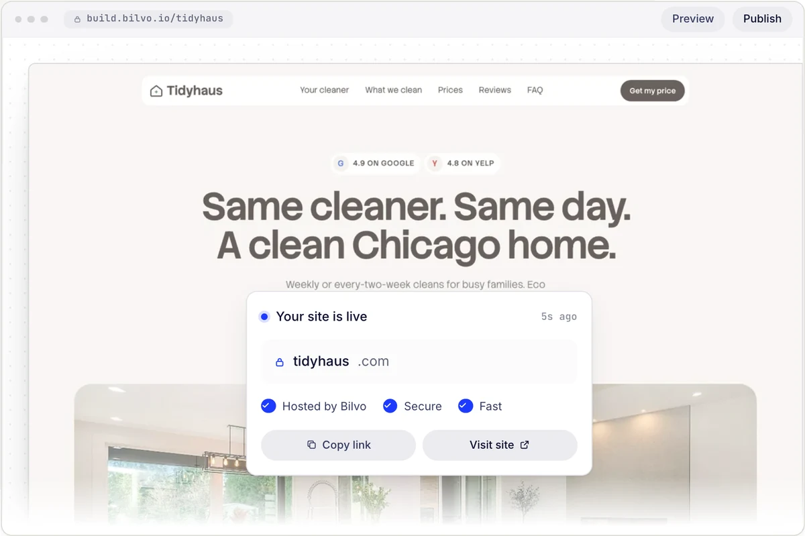Click the lock icon beside tidyhaus domain
805x536 pixels.
coord(280,362)
